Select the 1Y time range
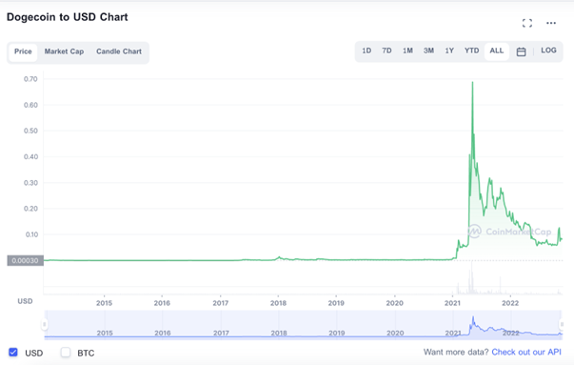574x365 pixels. tap(449, 51)
